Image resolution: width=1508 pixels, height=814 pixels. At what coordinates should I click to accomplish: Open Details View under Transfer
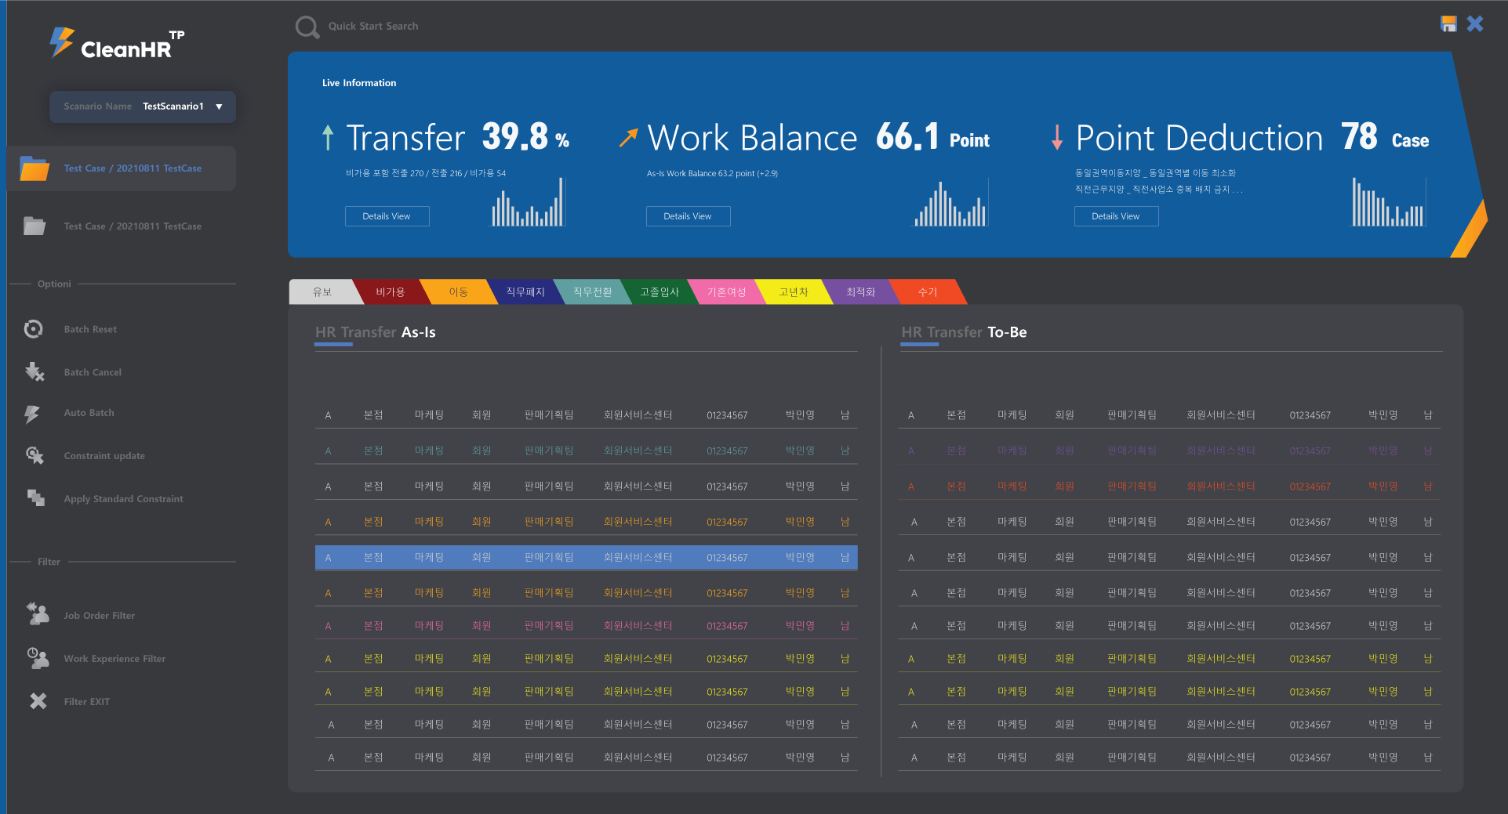387,216
